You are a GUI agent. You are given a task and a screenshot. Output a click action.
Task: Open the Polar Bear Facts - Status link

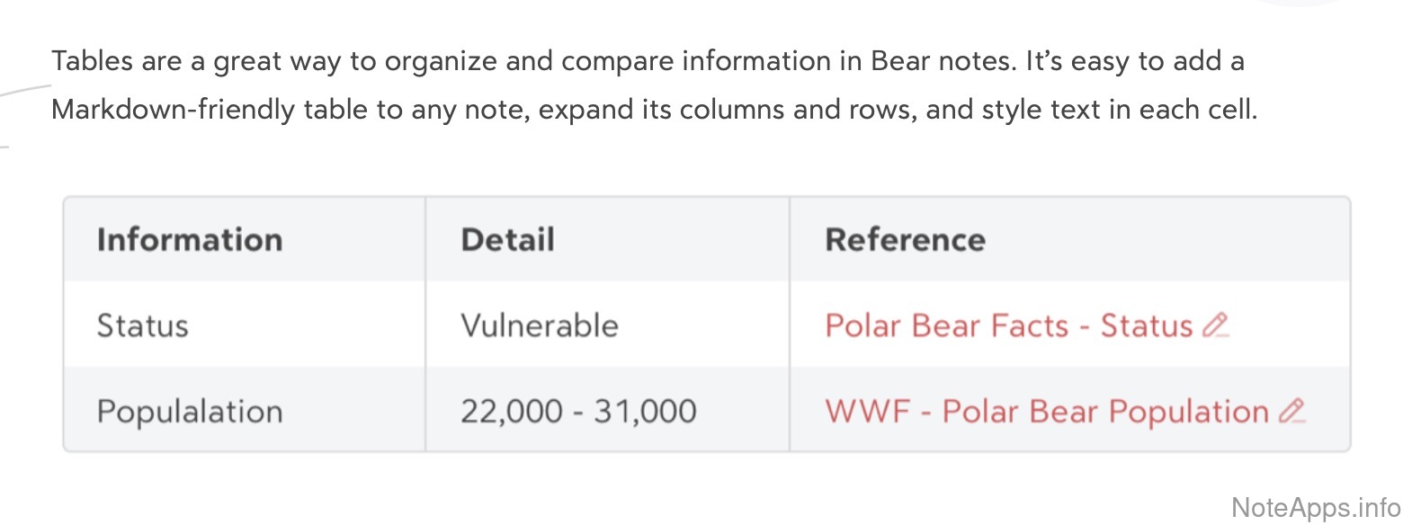(1008, 325)
